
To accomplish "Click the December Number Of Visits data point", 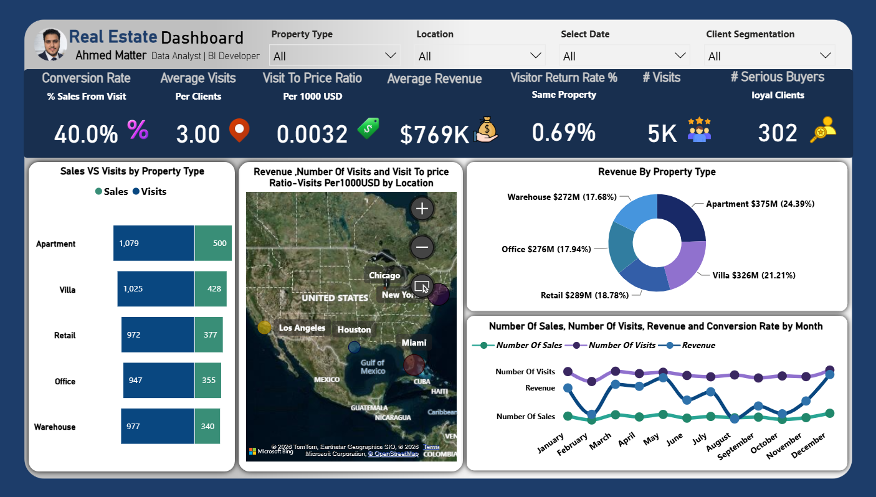I will click(830, 370).
